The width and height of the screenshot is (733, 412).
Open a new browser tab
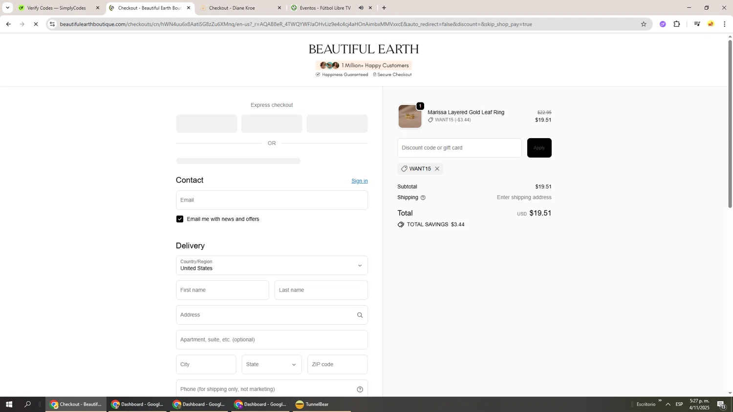tap(384, 8)
